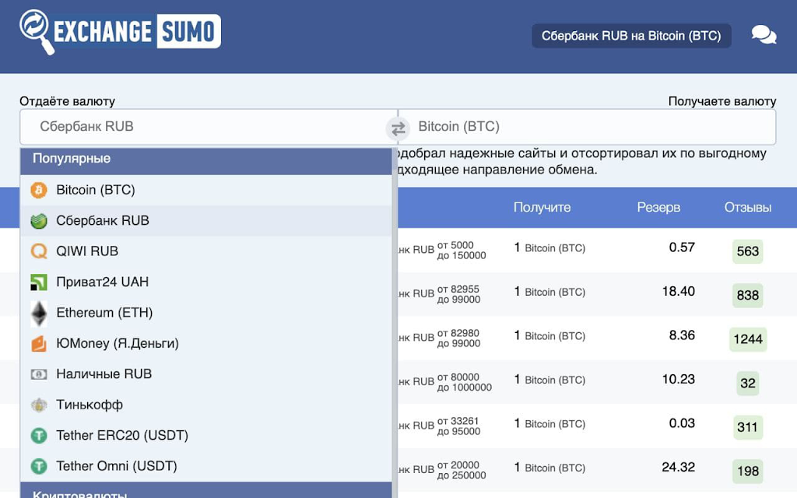The image size is (797, 498).
Task: Click the limits от 82955 до 99000
Action: click(458, 294)
